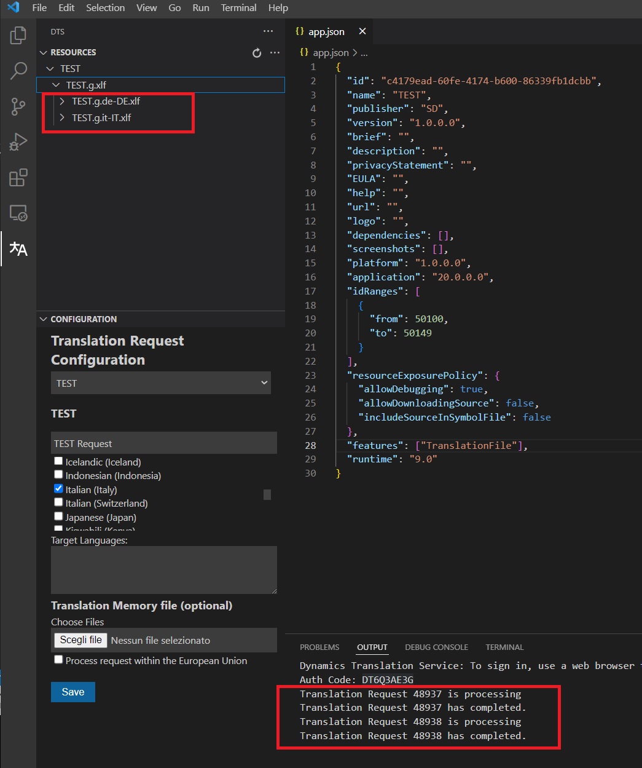
Task: Open the Remote Explorer icon
Action: tap(18, 213)
